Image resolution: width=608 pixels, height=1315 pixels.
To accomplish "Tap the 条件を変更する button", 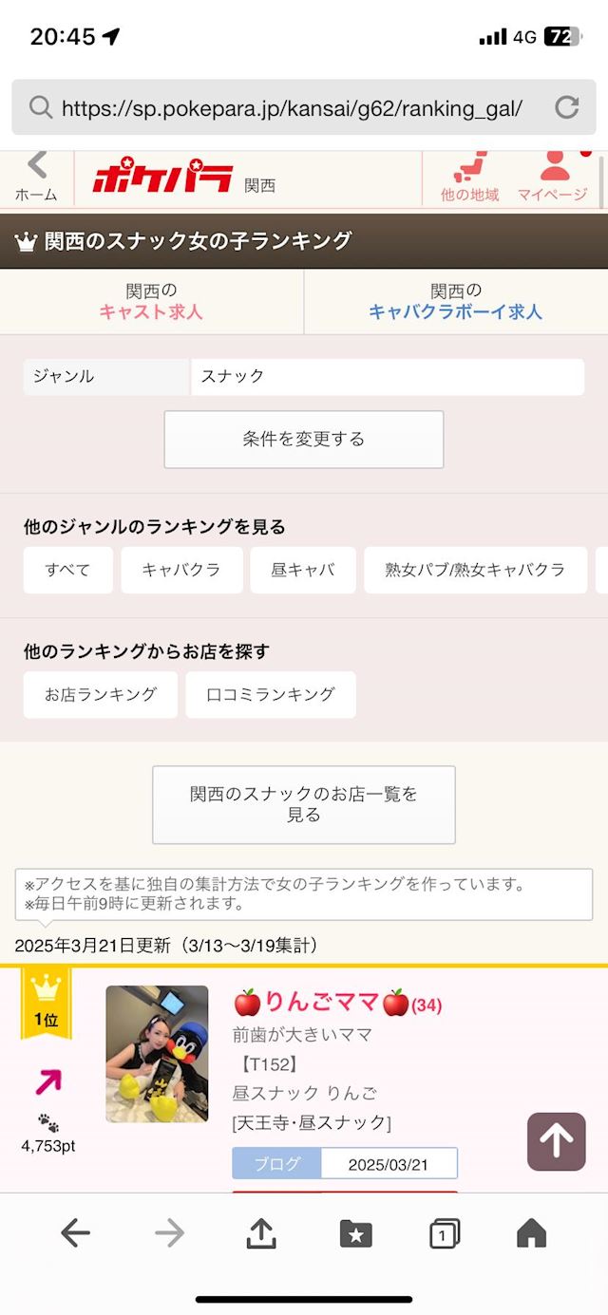I will (303, 439).
